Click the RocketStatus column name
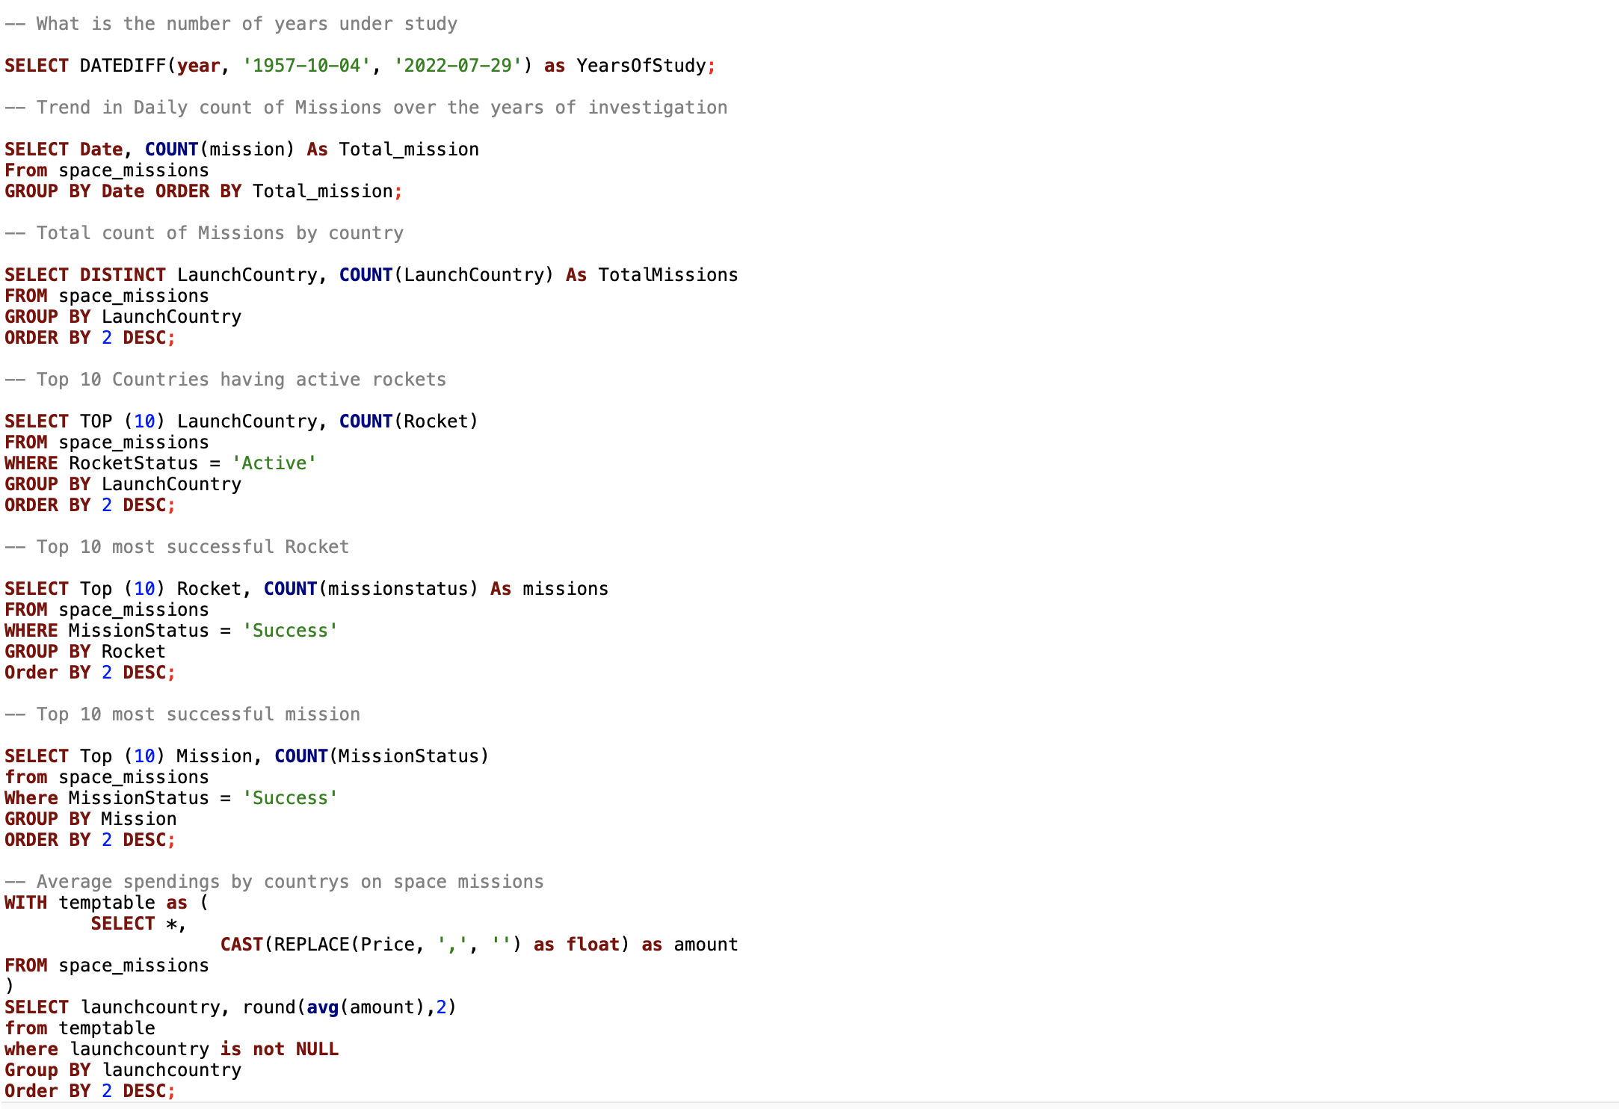Viewport: 1619px width, 1109px height. 134,463
